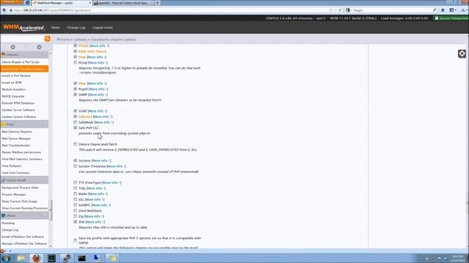Click the bookmark star in address bar
This screenshot has height=263, width=469.
click(330, 10)
